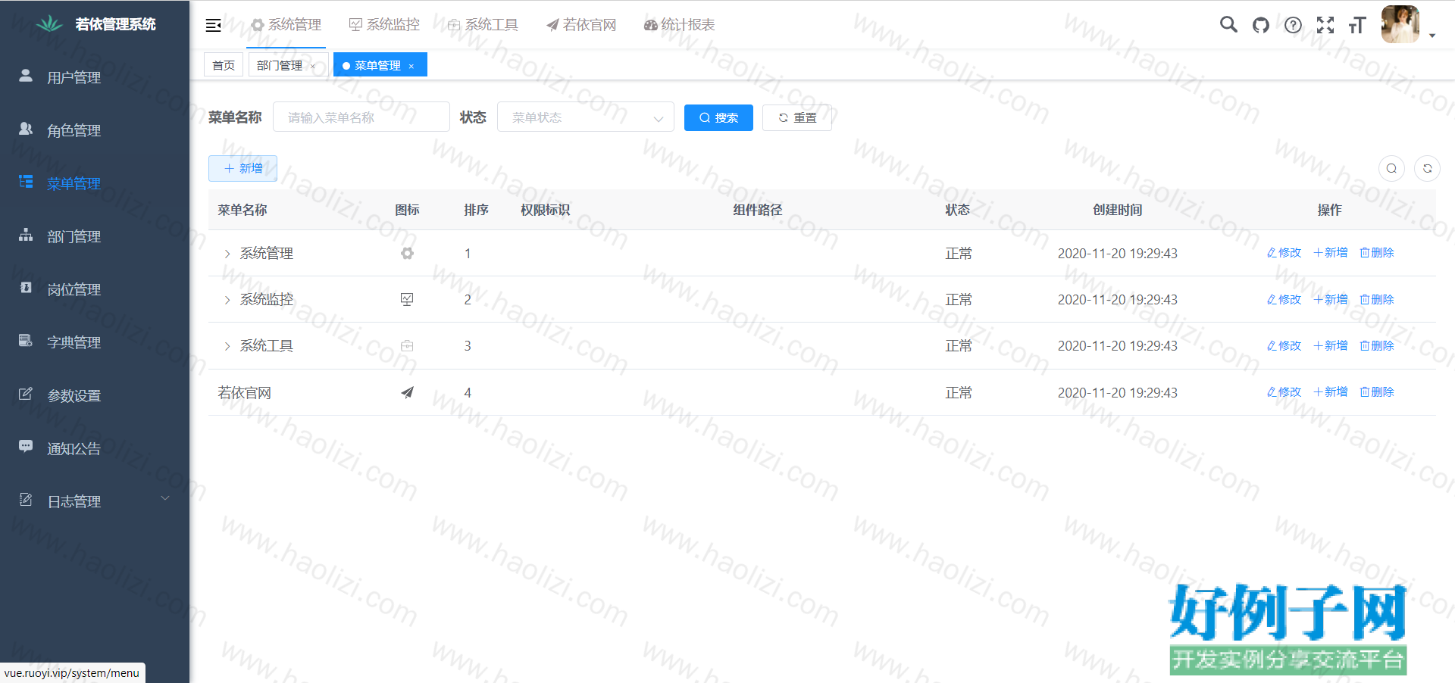
Task: Click the 重置 reset button
Action: [797, 117]
